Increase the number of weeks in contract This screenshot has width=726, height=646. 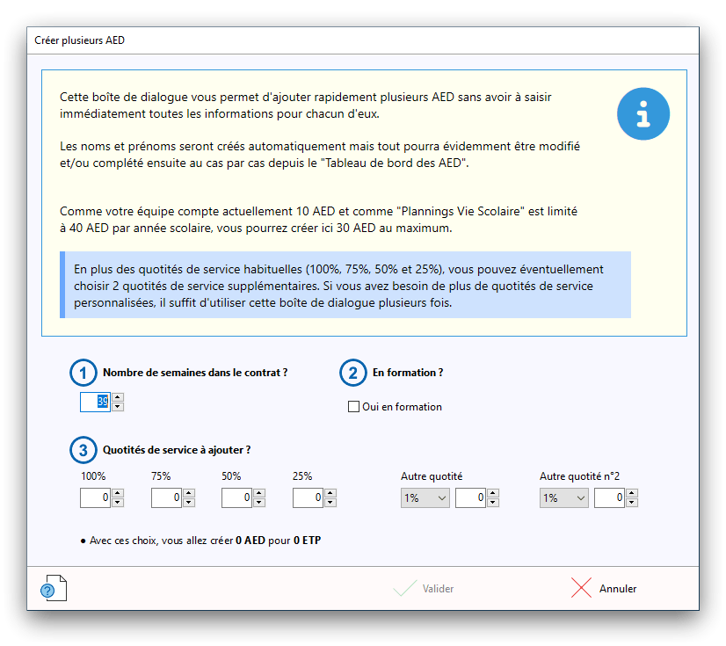click(119, 397)
